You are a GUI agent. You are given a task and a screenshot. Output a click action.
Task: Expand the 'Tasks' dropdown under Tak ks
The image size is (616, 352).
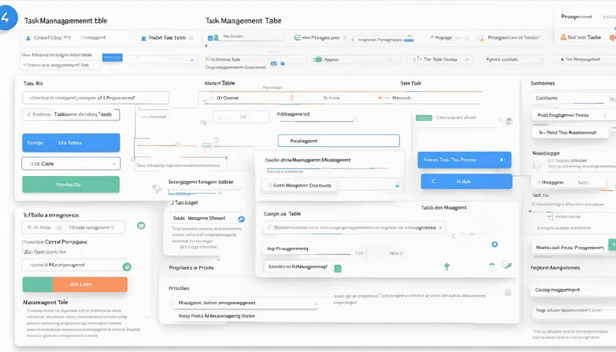tap(70, 115)
